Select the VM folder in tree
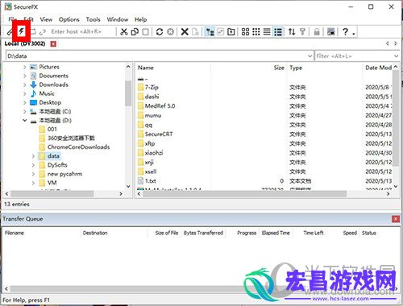The image size is (403, 306). (52, 183)
